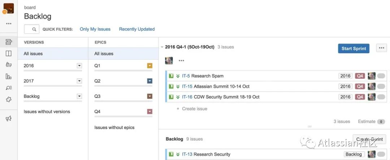Open the sprint actions ellipsis next to Start Sprint
This screenshot has height=160, width=390.
381,48
